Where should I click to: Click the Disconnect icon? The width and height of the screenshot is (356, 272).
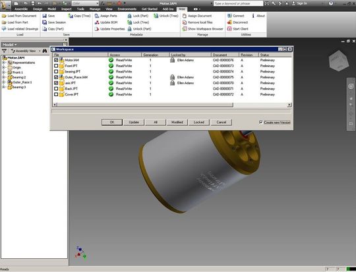point(229,22)
